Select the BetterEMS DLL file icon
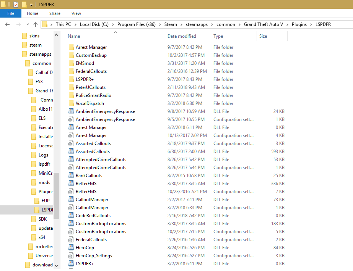The width and height of the screenshot is (353, 271). [71, 183]
